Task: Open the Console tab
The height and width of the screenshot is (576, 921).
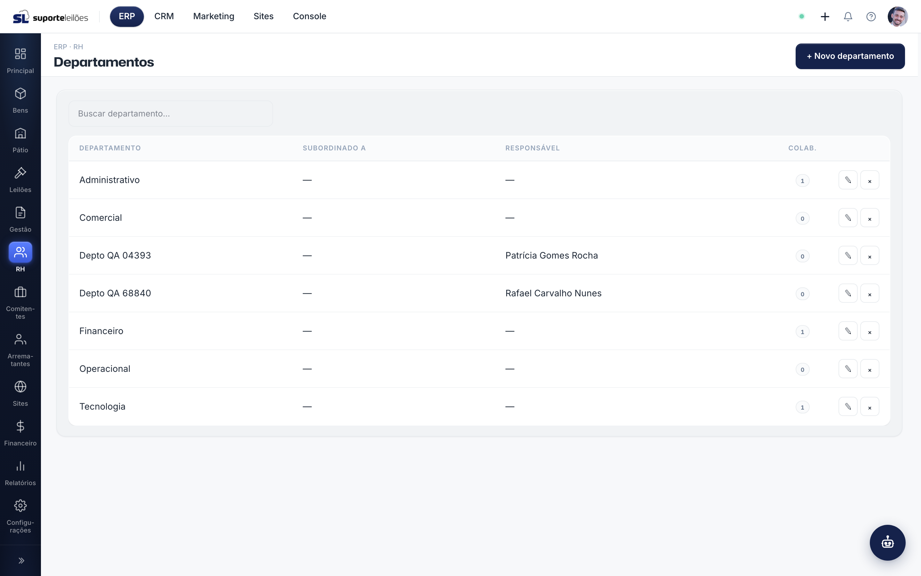Action: (x=310, y=16)
